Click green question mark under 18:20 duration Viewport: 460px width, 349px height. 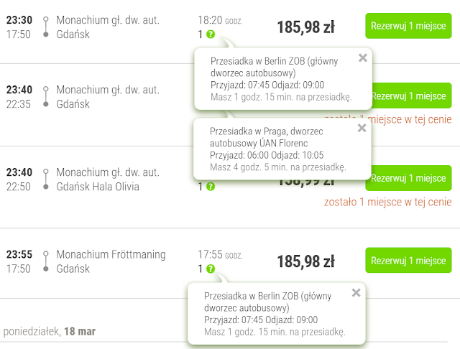click(210, 34)
